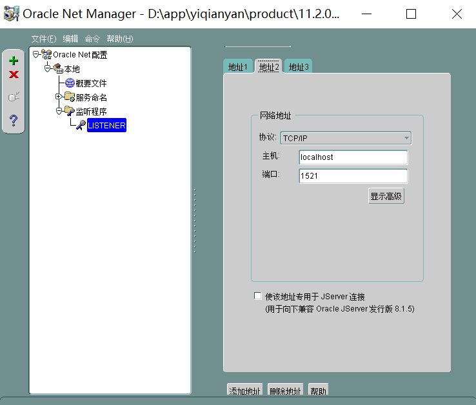The image size is (476, 405).
Task: Click the dotted splitter handle between panes
Action: (195, 221)
